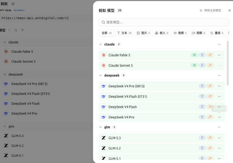Click the model count badge 20 beside dialog title
Screen dimensions: 233x163
pos(120,10)
